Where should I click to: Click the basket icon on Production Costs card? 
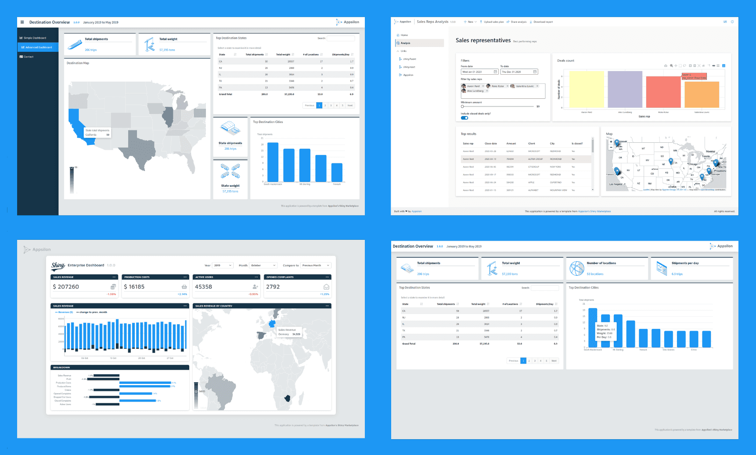coord(184,287)
